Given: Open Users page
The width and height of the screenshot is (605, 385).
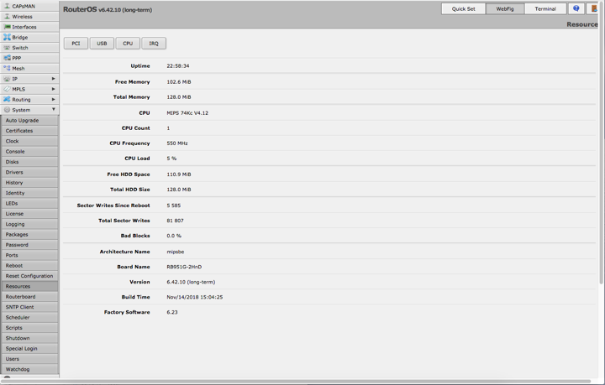Looking at the screenshot, I should pyautogui.click(x=29, y=360).
